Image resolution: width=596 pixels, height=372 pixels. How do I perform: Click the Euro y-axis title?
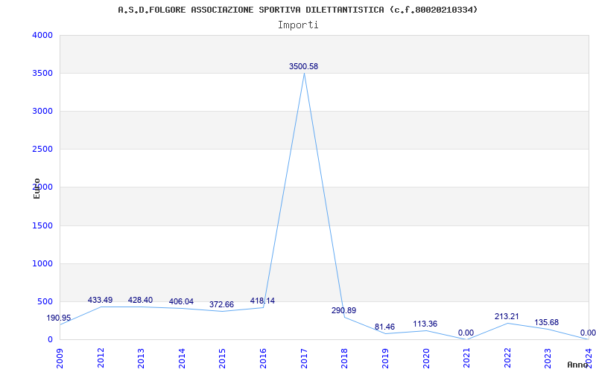tap(37, 189)
